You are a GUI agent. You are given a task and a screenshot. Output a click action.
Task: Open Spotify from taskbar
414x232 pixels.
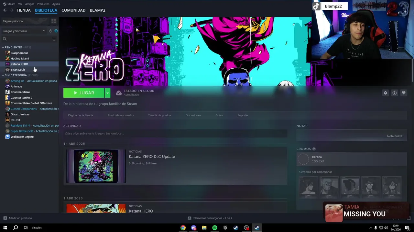[x=215, y=228]
